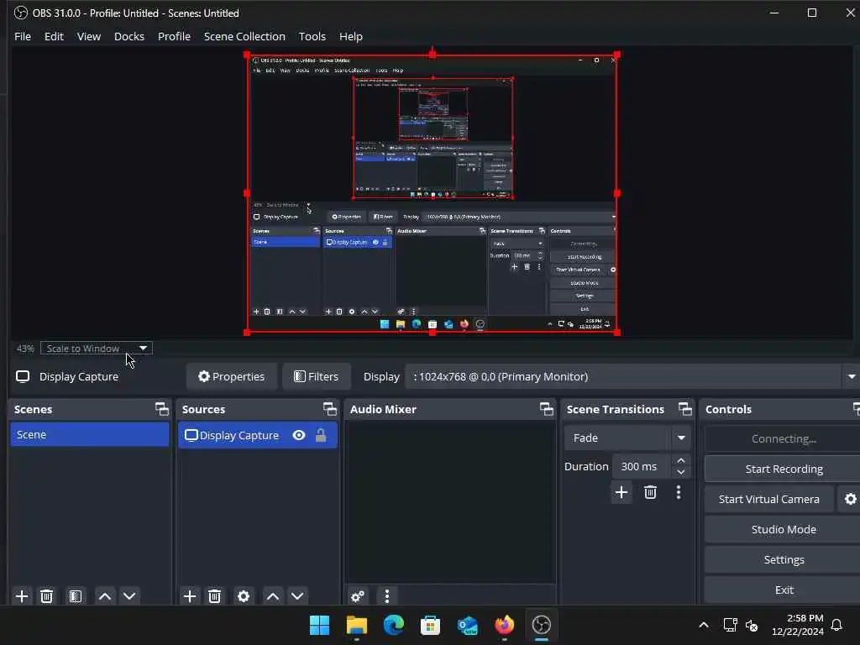Open transition properties three-dot menu
Viewport: 860px width, 645px height.
679,492
